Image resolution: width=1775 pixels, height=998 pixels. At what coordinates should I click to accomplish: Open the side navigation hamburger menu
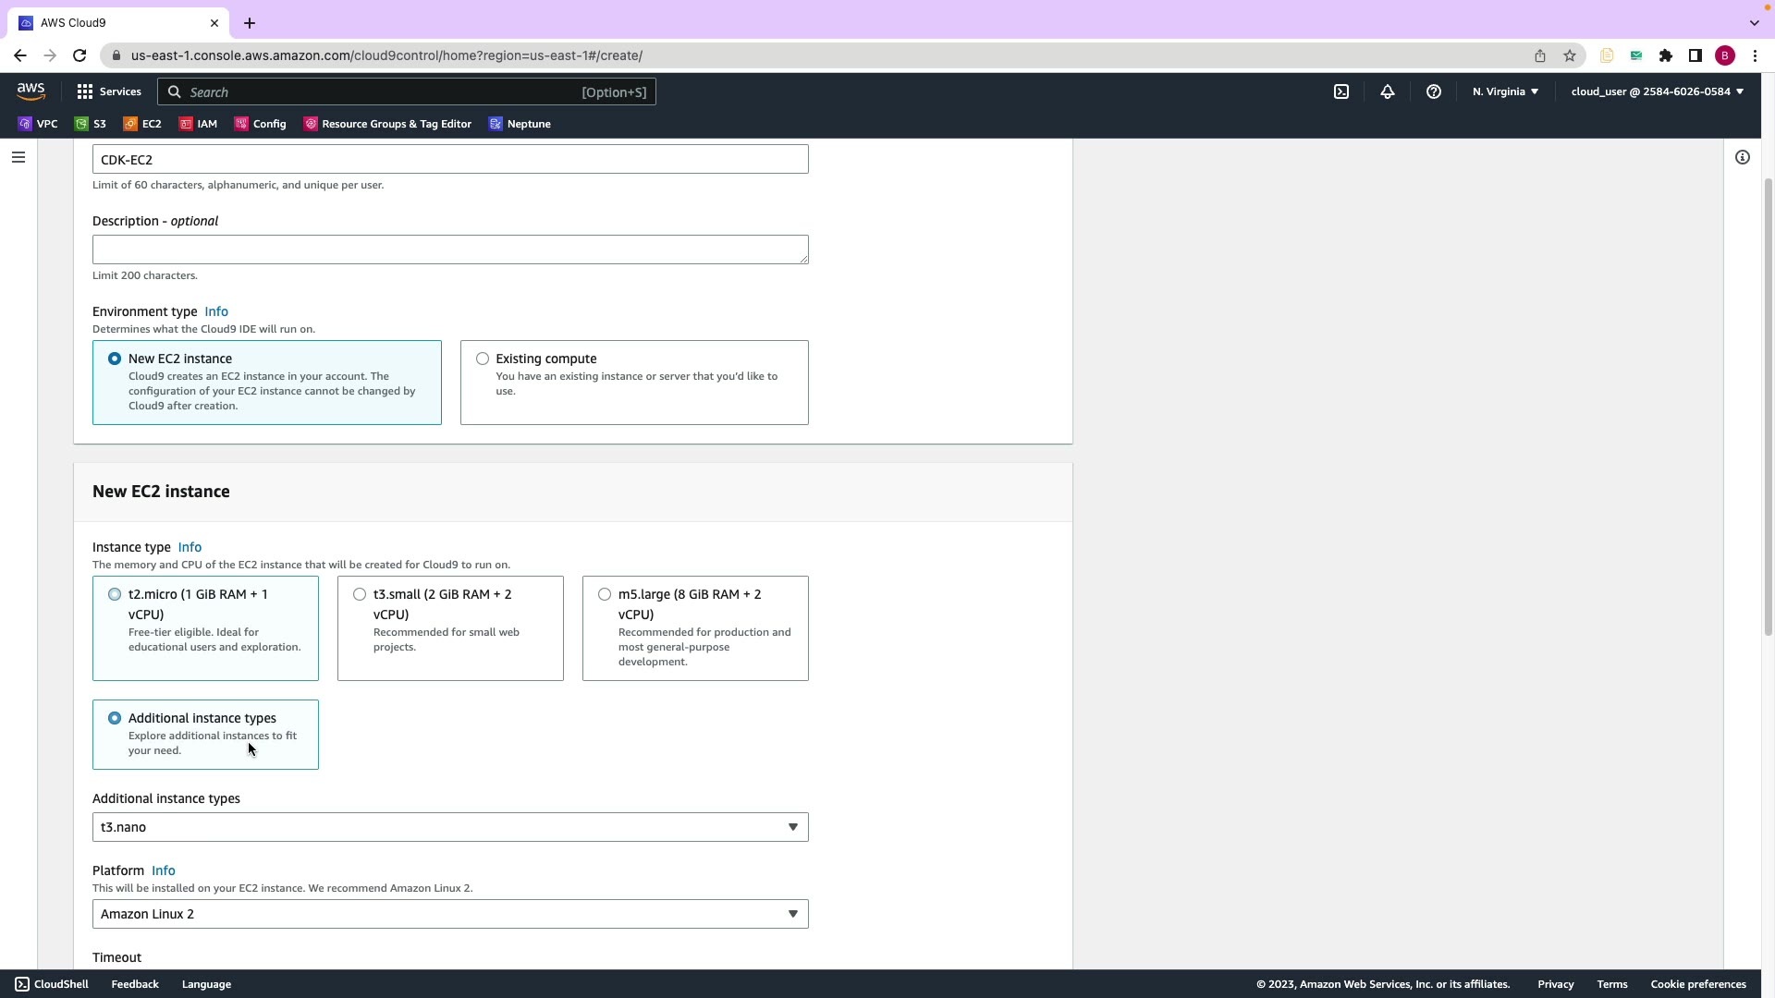pyautogui.click(x=18, y=157)
